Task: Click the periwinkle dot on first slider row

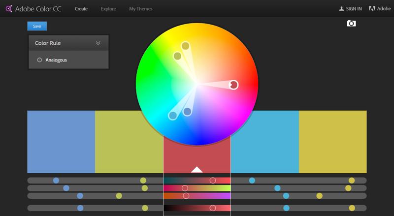Action: (56, 181)
